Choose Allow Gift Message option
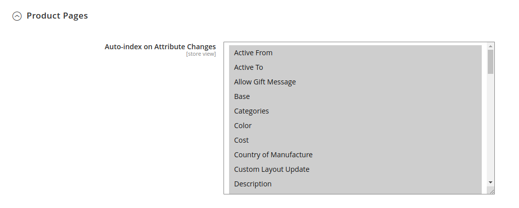Viewport: 519px width, 208px height. click(x=355, y=82)
